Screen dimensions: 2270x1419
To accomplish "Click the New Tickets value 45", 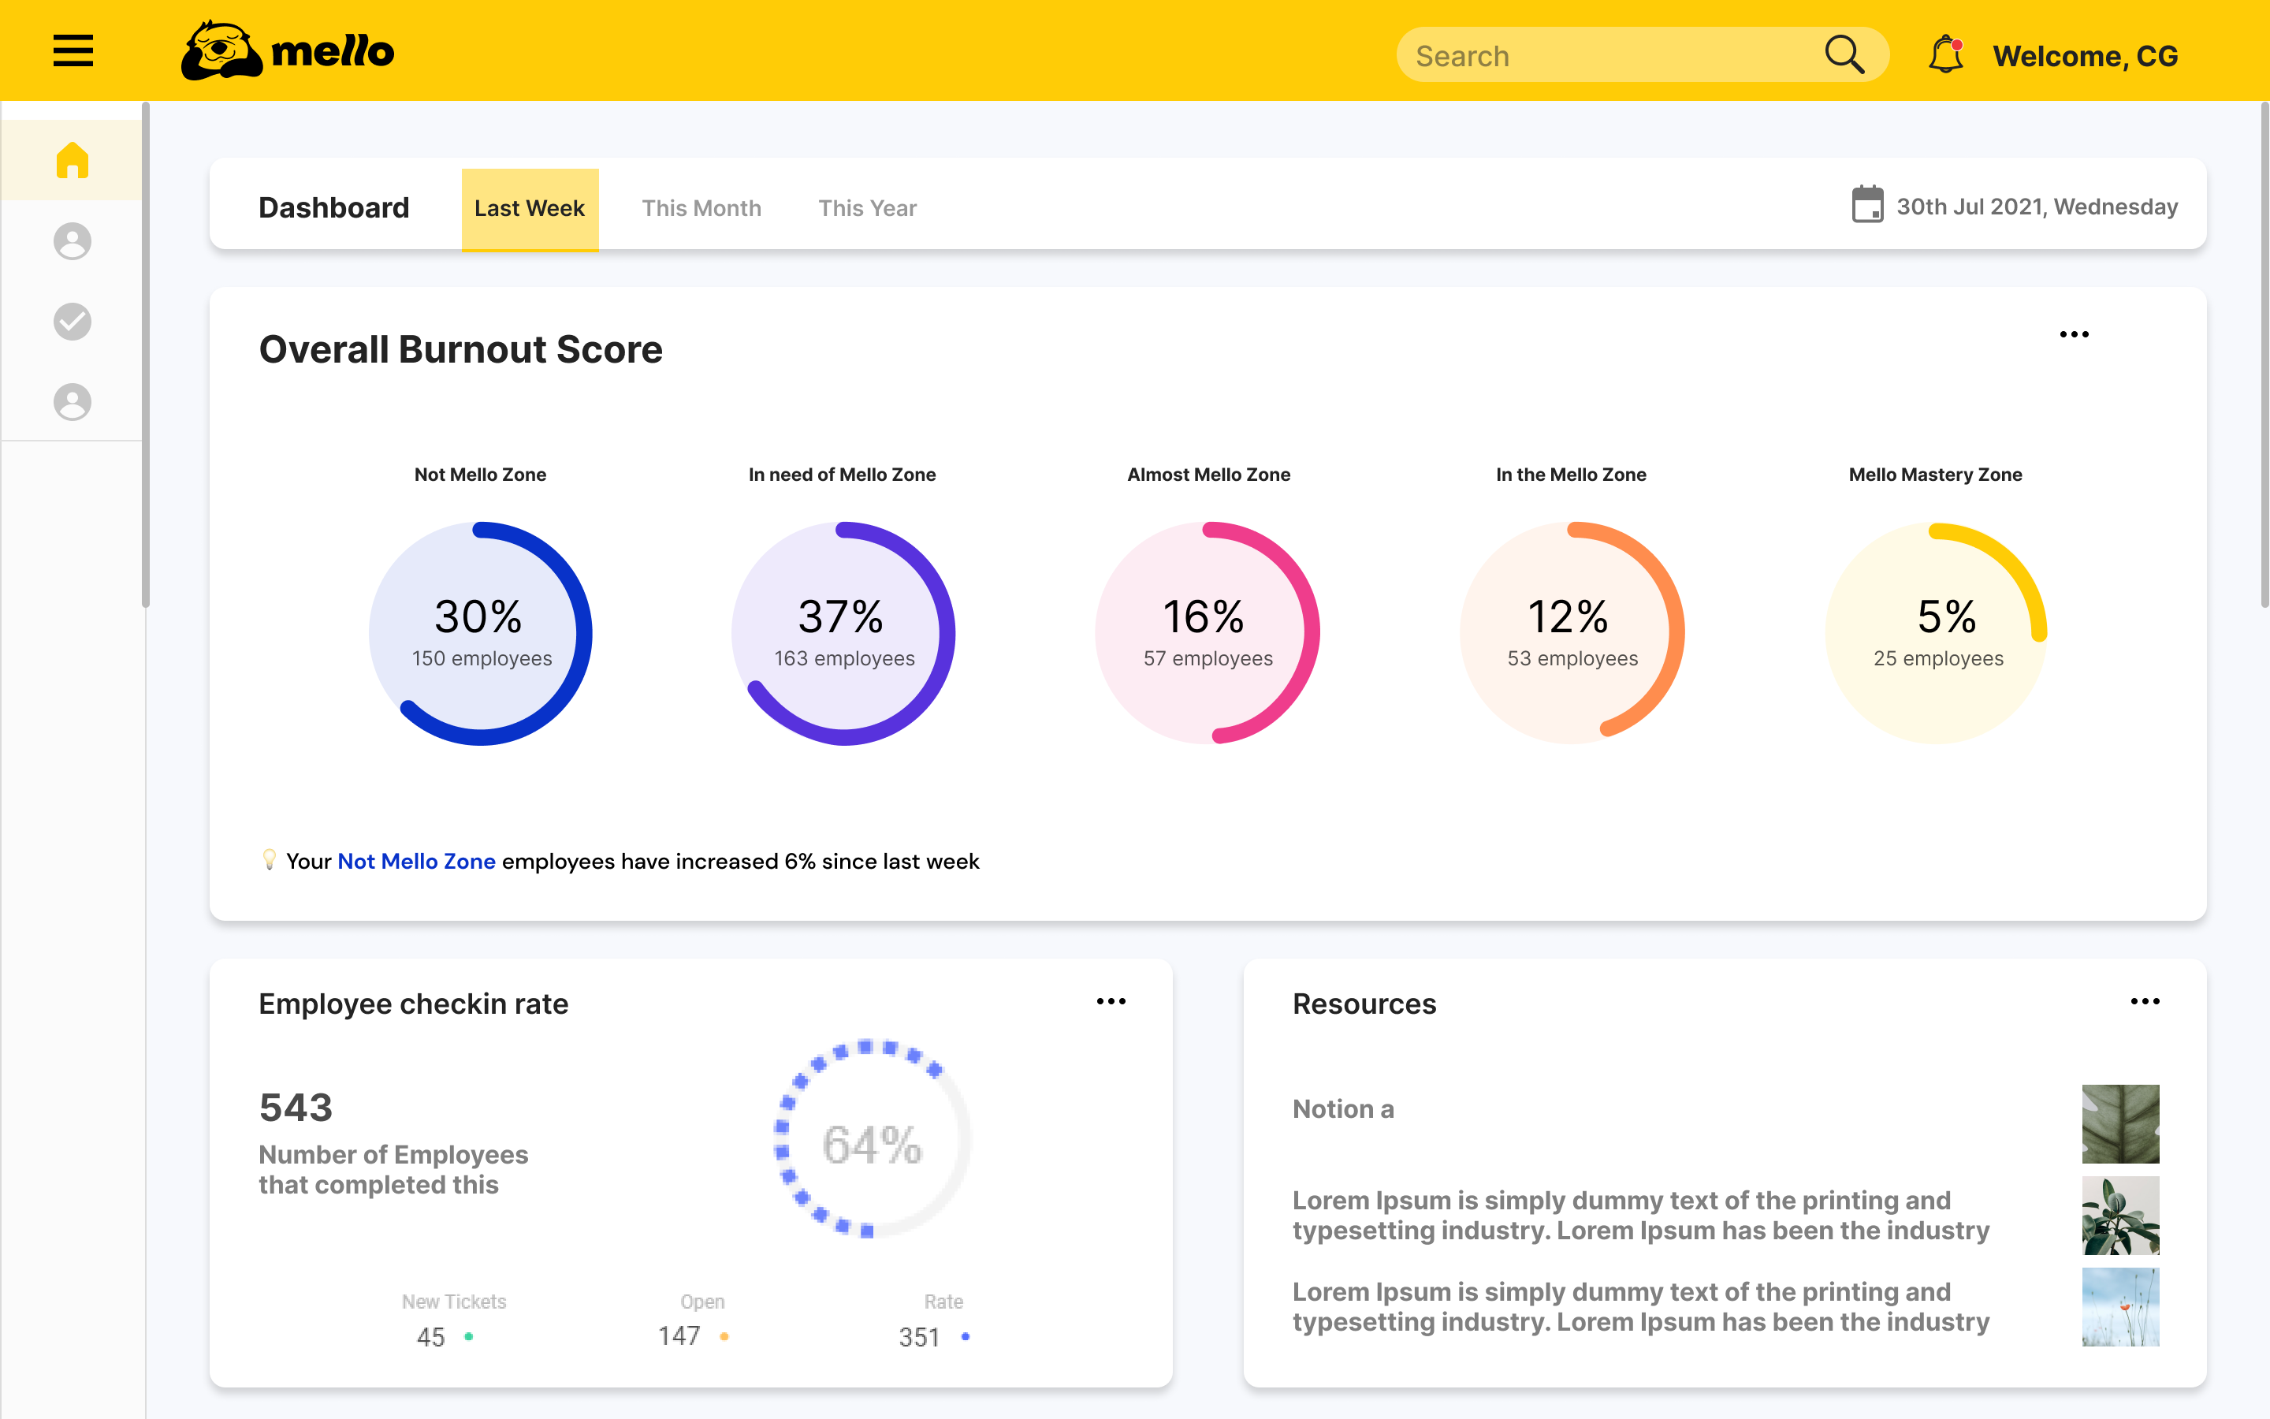I will click(430, 1336).
